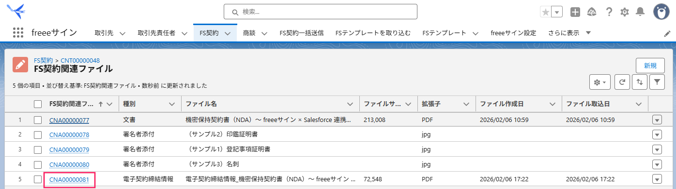The image size is (676, 189).
Task: Click the 新規 button
Action: [x=650, y=66]
